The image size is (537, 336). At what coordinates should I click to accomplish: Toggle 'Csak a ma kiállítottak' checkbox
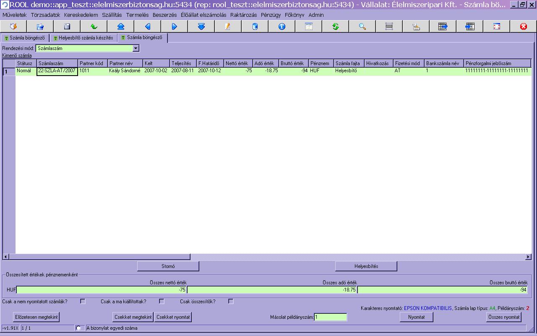point(162,302)
